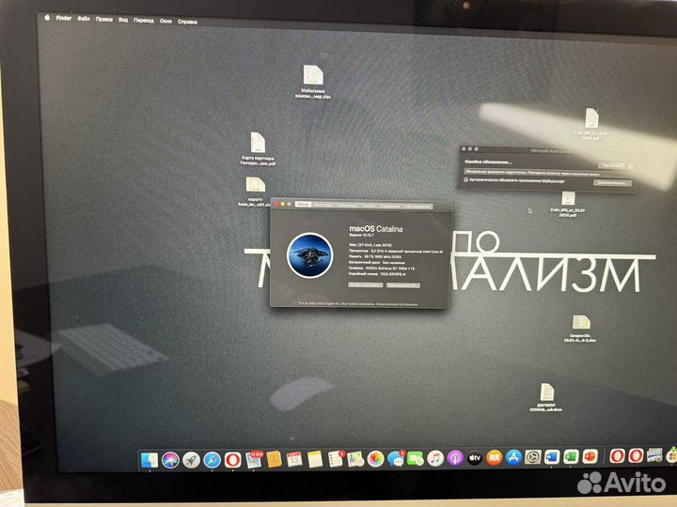Switch to Обслуживание tab
This screenshot has height=507, width=677.
tap(417, 207)
